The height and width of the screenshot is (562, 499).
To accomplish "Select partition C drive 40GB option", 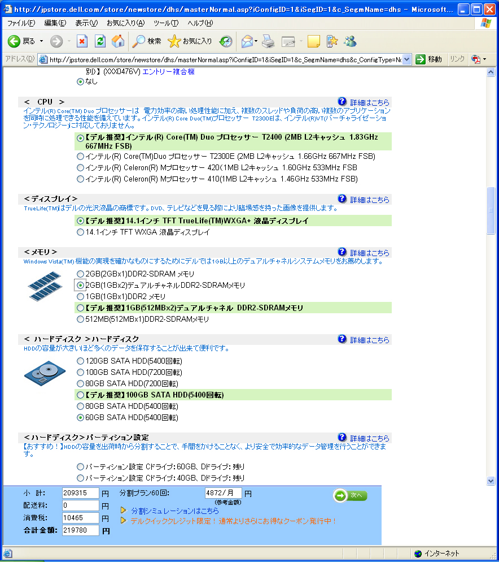I will pos(81,478).
